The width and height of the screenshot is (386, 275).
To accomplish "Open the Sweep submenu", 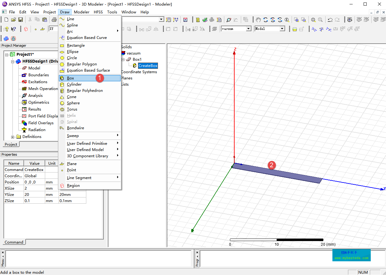I will coord(73,136).
